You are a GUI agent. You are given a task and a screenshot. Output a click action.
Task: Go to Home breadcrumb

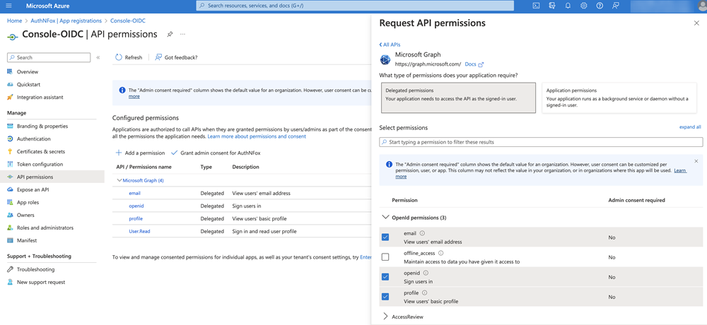tap(14, 20)
